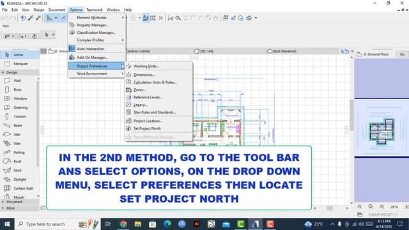
Task: Expand the More toolbox section
Action: tap(3, 208)
